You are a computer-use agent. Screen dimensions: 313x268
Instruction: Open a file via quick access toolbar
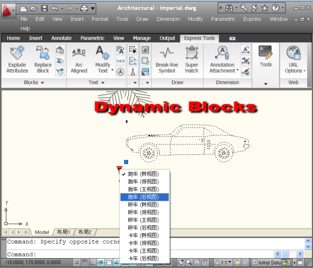(x=34, y=8)
